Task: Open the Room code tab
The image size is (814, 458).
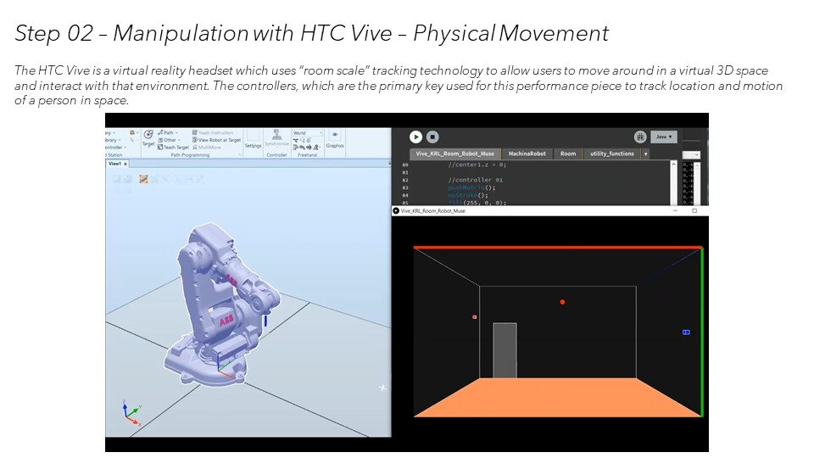Action: pos(568,154)
